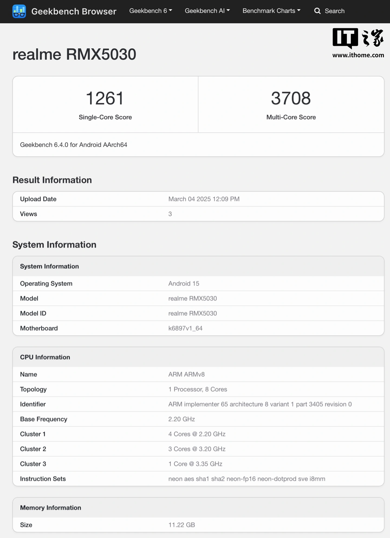Select the 1261 single-core score
Image resolution: width=390 pixels, height=538 pixels.
pos(105,98)
